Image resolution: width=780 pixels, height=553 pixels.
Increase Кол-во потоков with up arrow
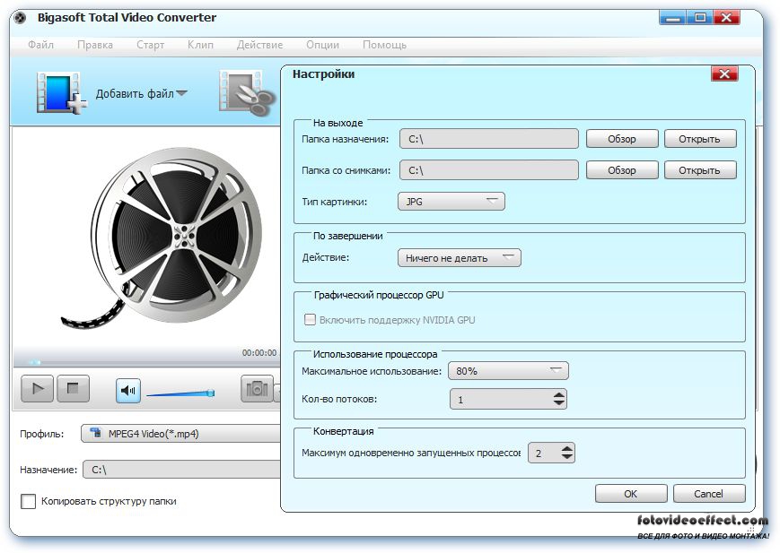point(559,395)
